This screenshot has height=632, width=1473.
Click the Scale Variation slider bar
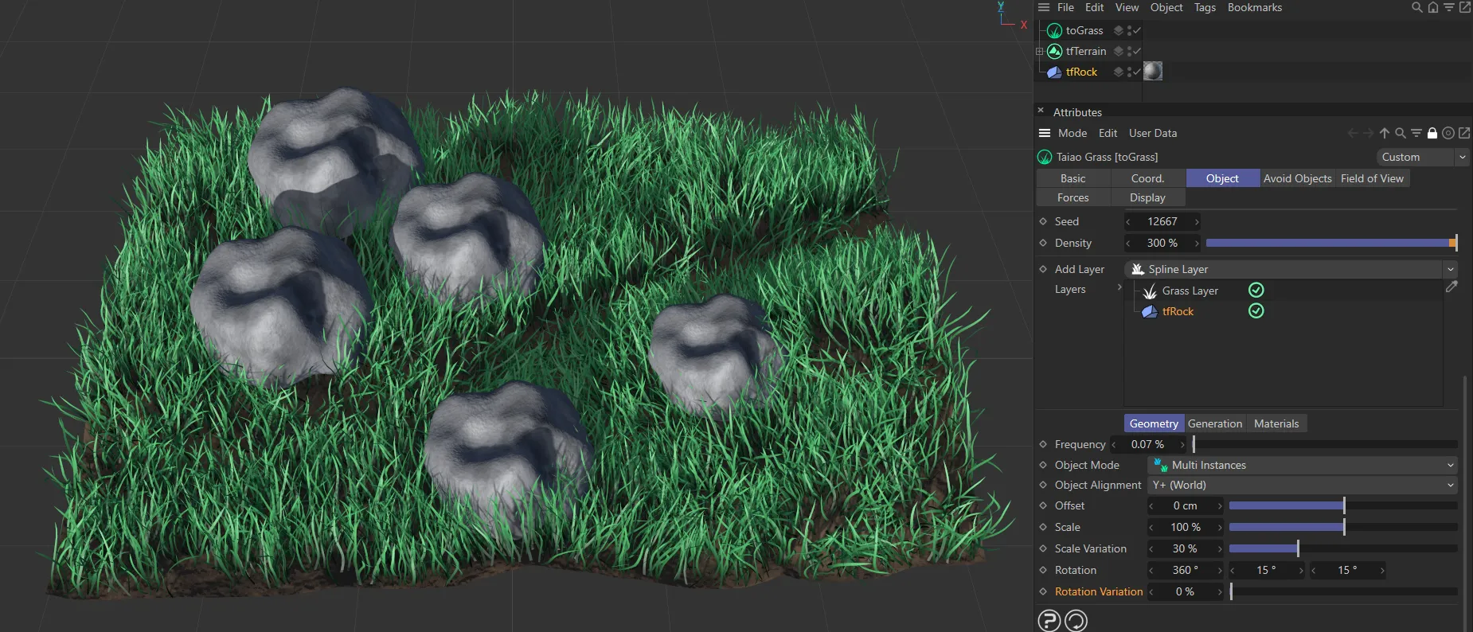(1343, 548)
